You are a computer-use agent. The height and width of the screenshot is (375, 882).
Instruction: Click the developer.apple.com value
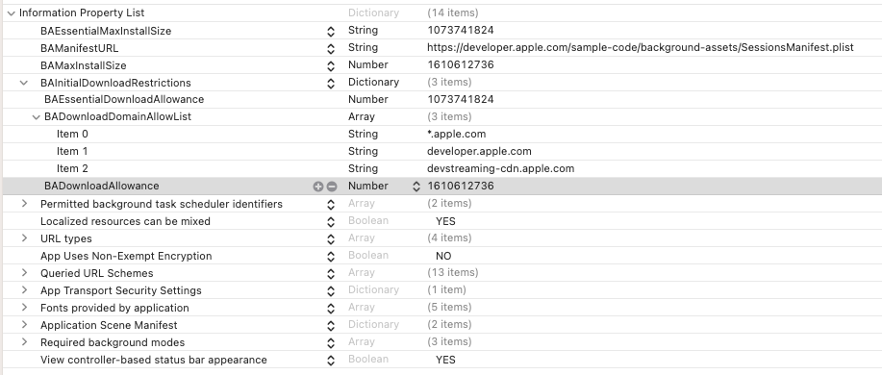click(479, 151)
